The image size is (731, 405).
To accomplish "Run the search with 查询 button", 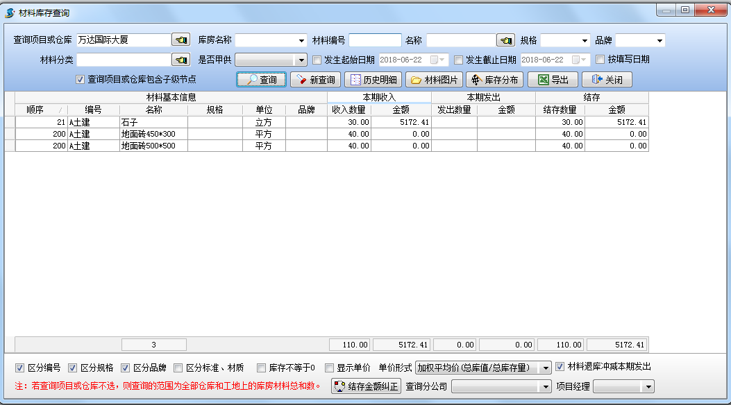I will point(261,80).
